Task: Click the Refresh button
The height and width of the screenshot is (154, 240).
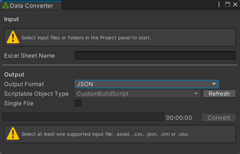Action: tap(219, 94)
